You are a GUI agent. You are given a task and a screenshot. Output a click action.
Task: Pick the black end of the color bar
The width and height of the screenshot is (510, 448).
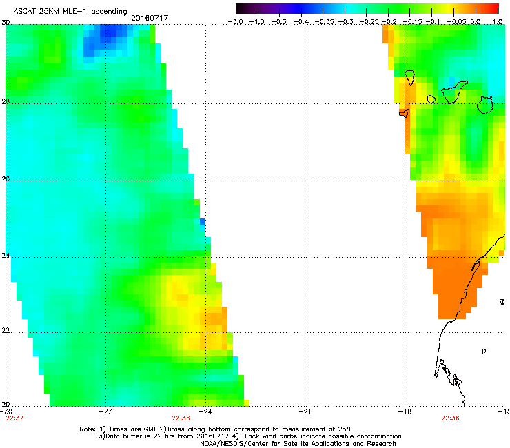(241, 9)
